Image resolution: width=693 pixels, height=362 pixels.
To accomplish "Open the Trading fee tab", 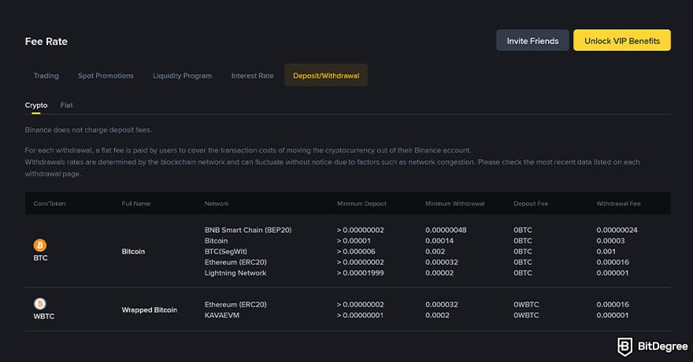I will 46,76.
